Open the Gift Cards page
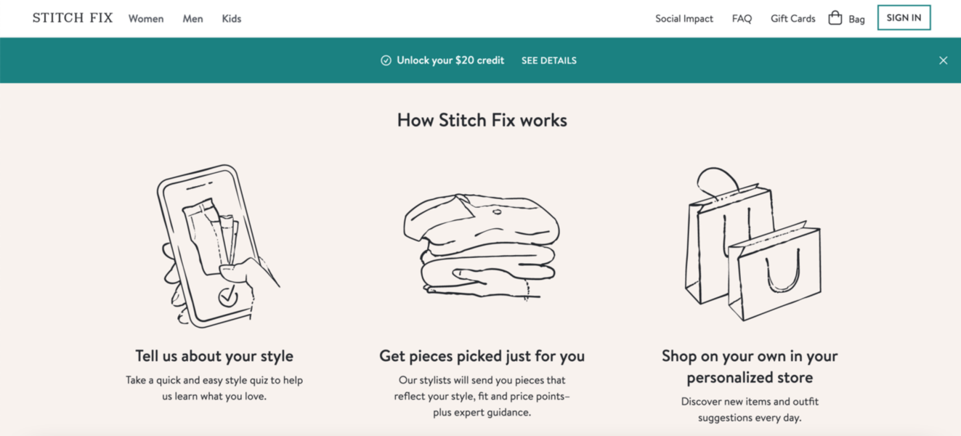This screenshot has height=436, width=961. pyautogui.click(x=792, y=18)
